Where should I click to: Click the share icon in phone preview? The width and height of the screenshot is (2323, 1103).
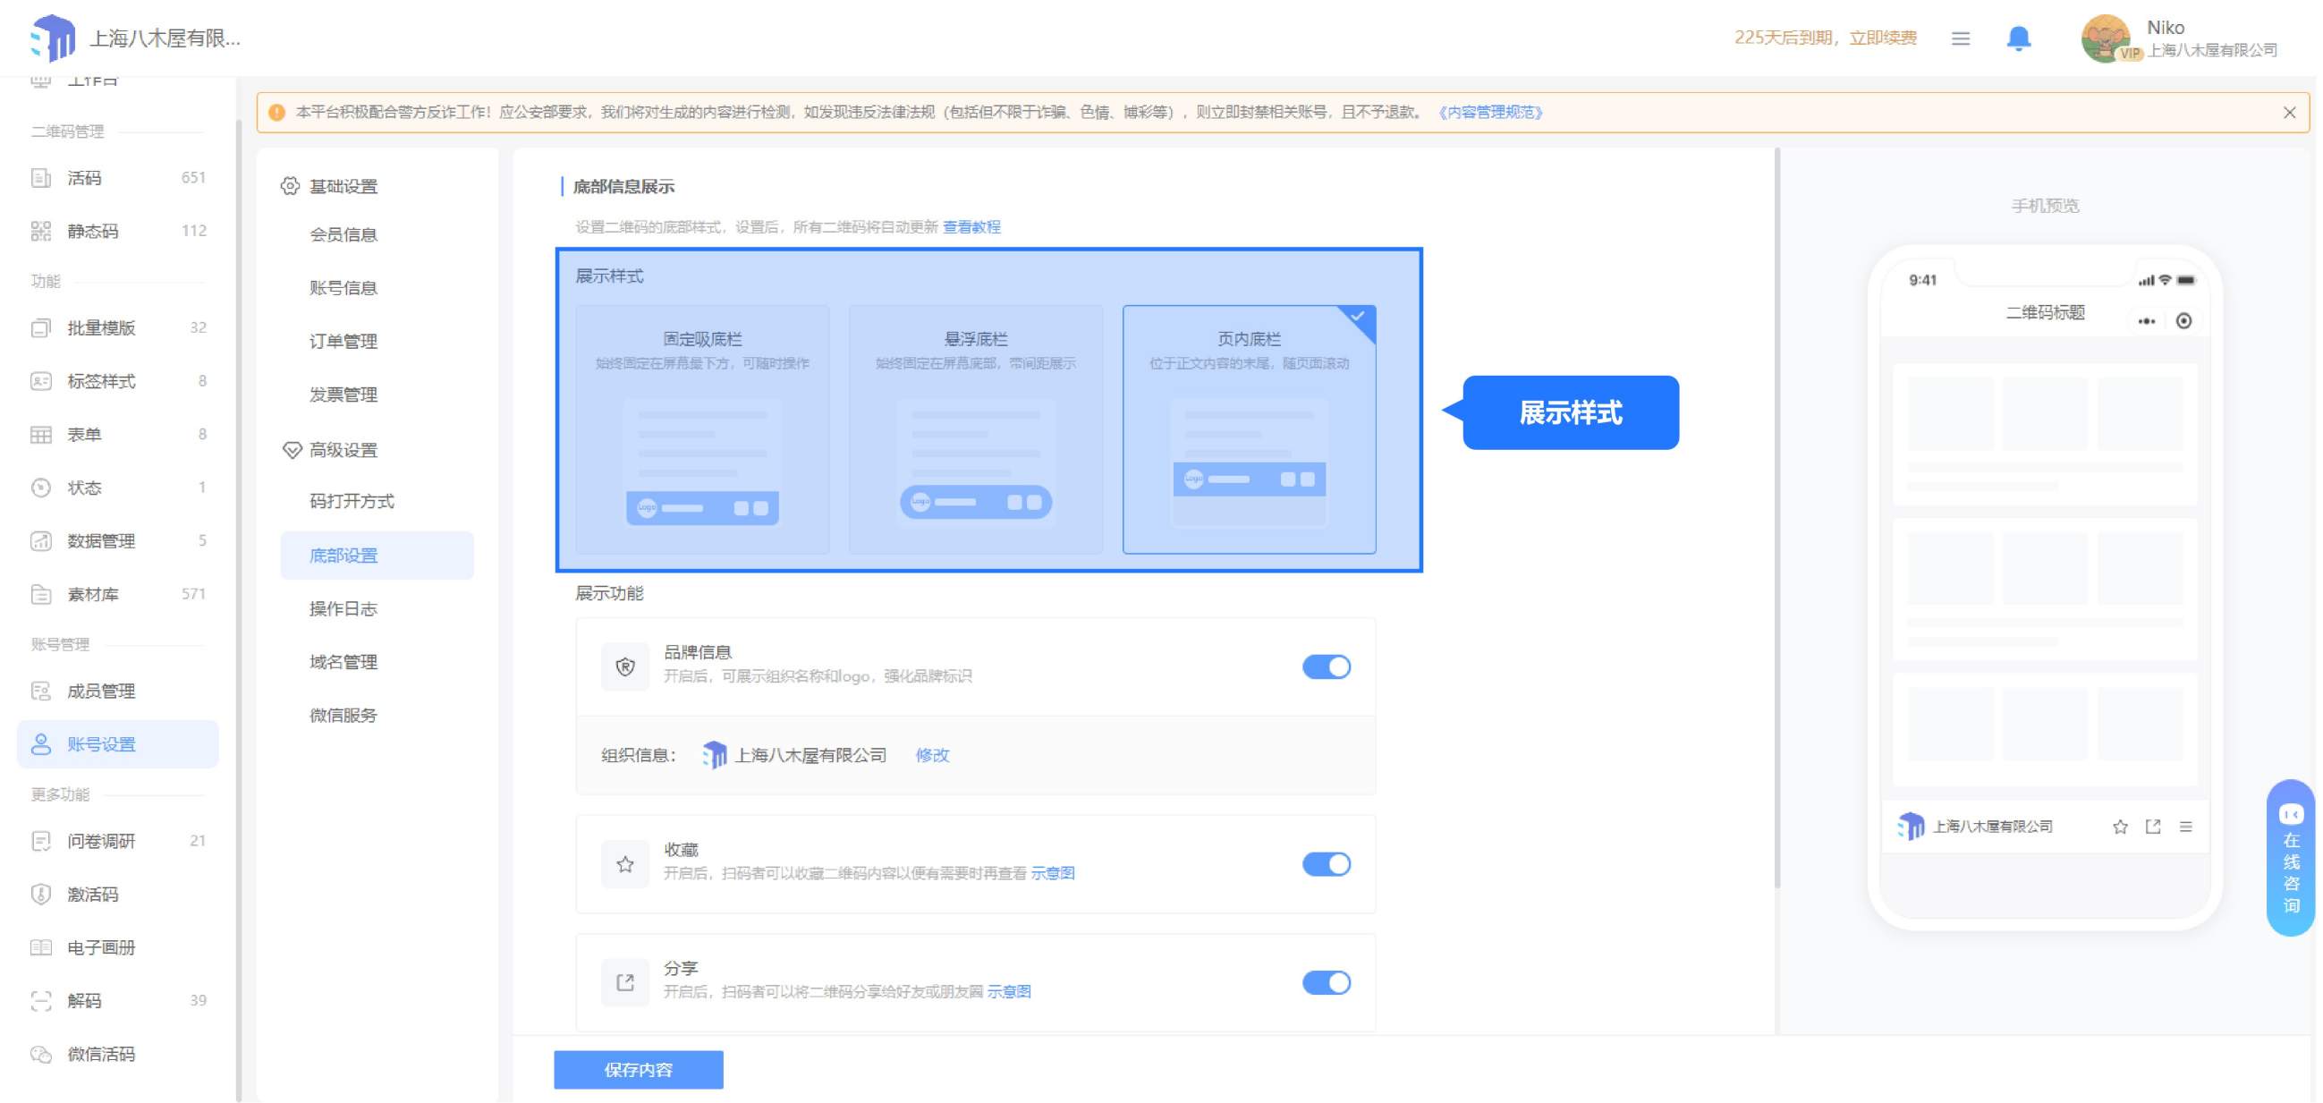click(x=2152, y=827)
